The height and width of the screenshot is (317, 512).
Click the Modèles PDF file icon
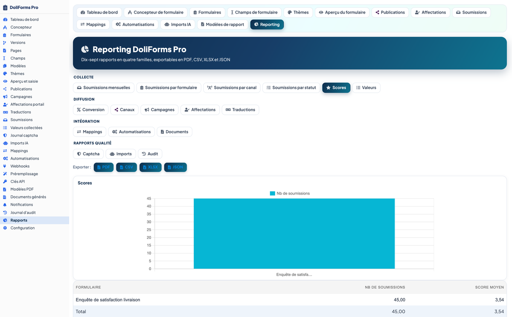[x=5, y=189]
